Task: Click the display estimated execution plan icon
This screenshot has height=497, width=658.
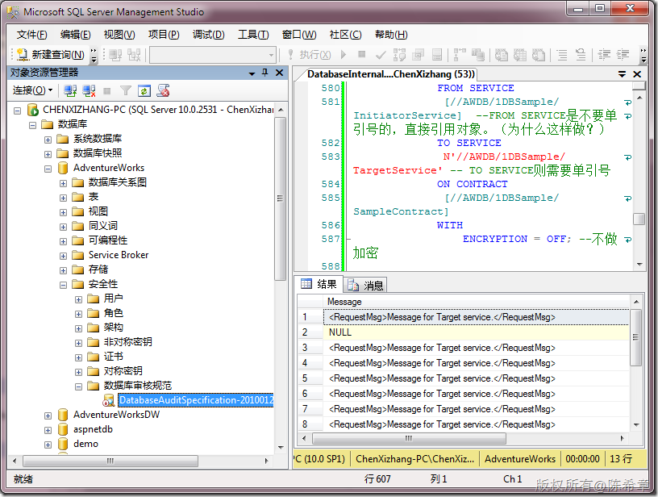Action: point(399,55)
